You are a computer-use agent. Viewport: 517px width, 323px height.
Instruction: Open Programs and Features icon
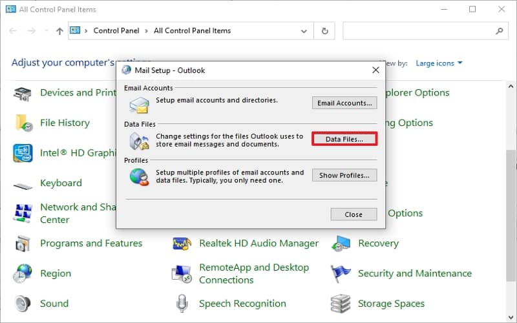(23, 244)
